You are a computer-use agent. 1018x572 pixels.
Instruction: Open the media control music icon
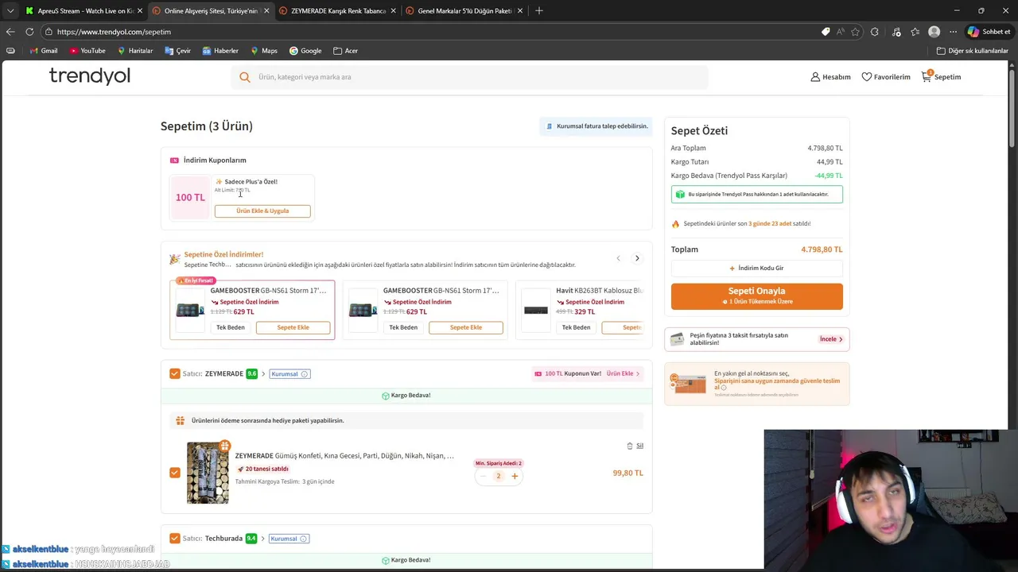tap(896, 32)
